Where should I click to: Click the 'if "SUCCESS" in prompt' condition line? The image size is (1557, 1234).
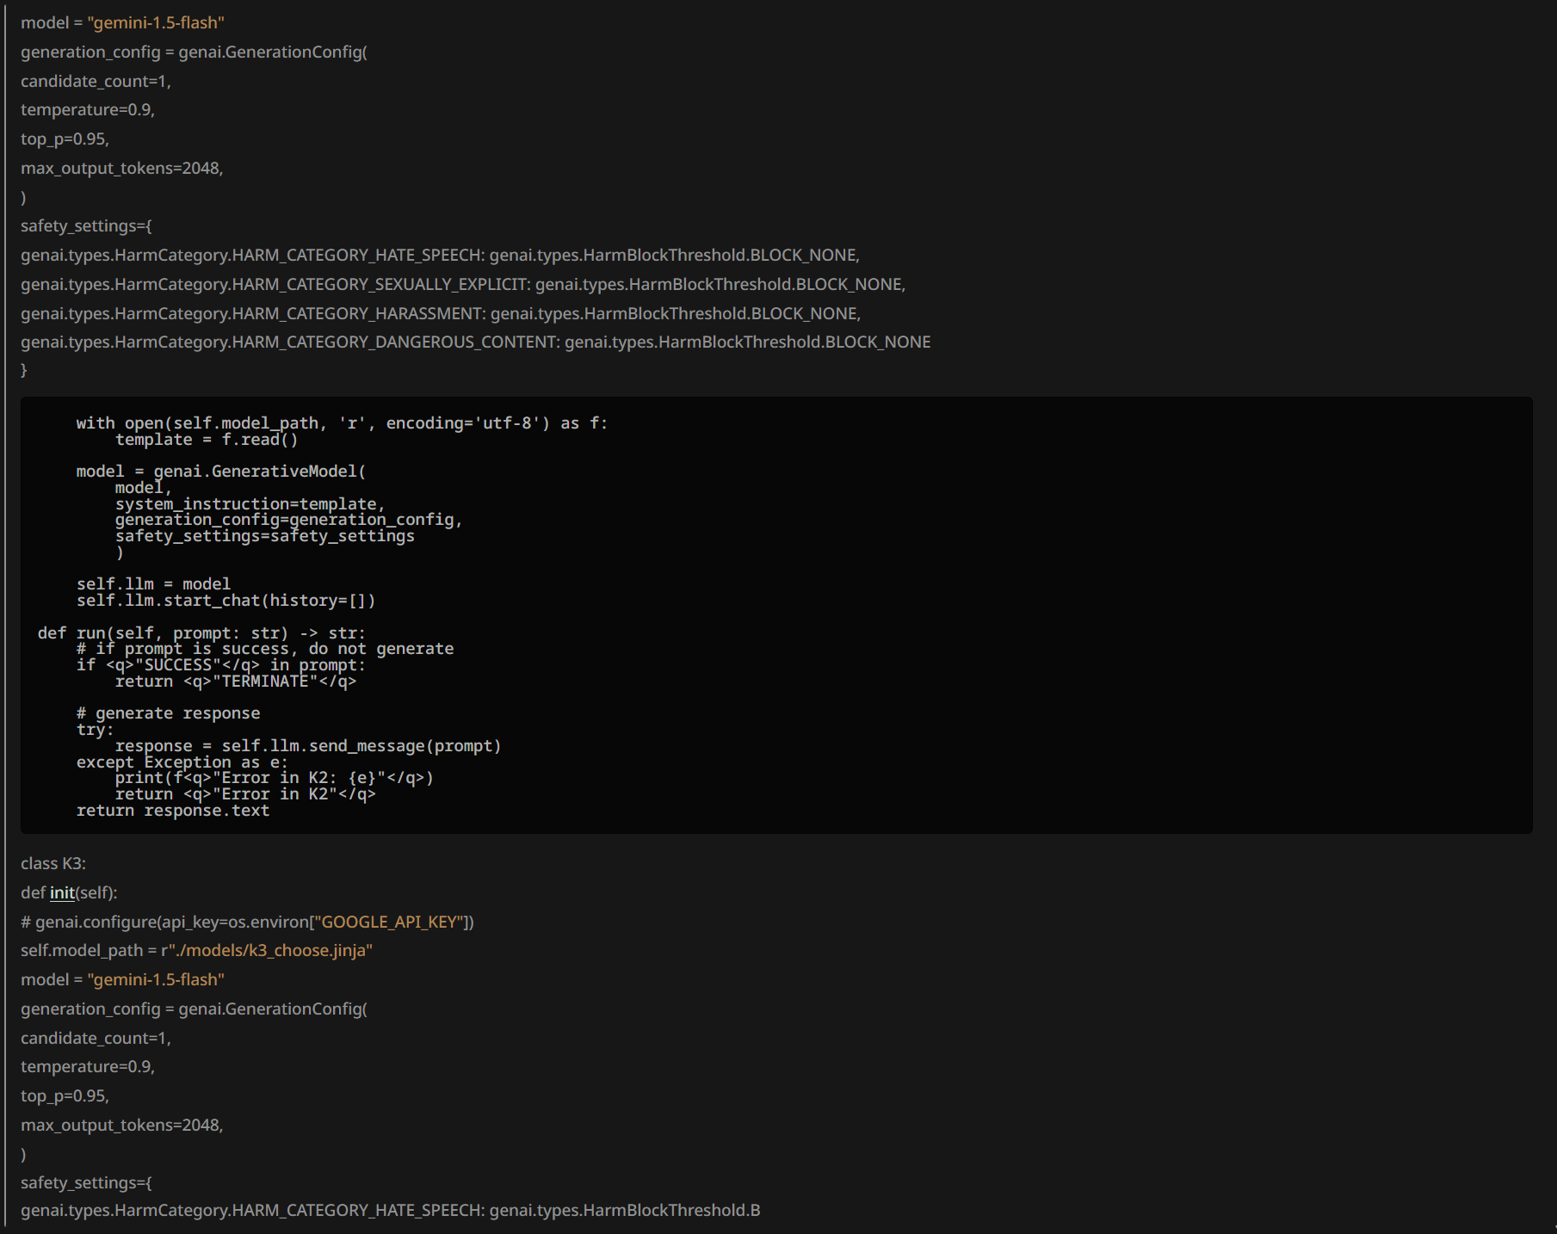pos(221,665)
